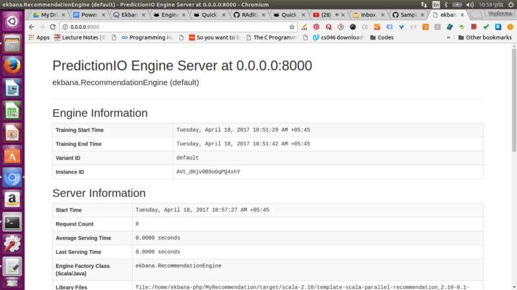Open the Terminal from the launcher

point(12,222)
